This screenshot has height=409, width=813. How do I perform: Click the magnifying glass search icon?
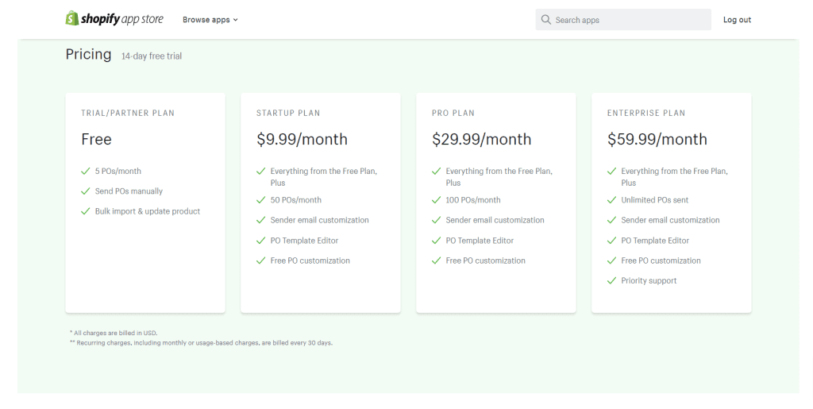[545, 20]
